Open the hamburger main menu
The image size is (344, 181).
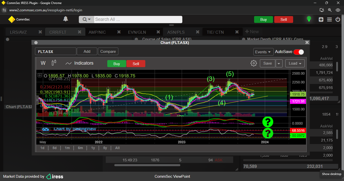(329, 19)
